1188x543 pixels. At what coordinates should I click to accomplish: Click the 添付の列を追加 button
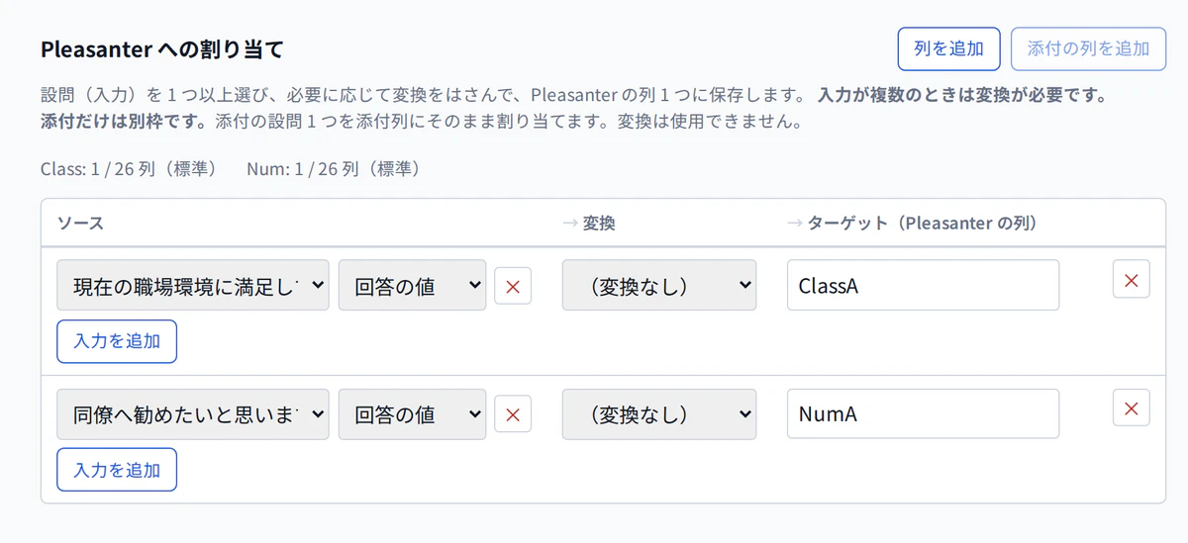tap(1089, 48)
